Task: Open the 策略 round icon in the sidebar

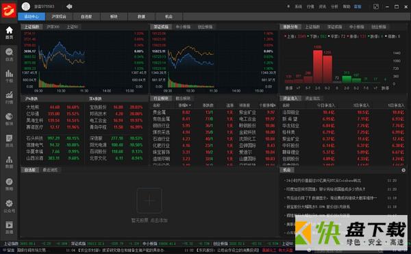Action: tap(9, 184)
